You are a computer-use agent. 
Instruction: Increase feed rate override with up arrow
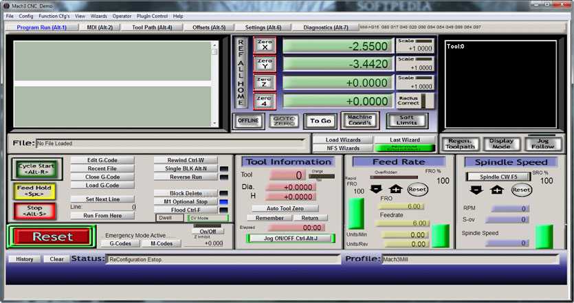pyautogui.click(x=396, y=189)
